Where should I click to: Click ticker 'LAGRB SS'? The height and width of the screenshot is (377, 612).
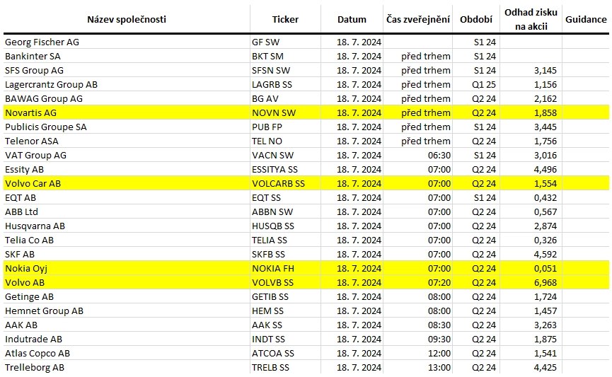pos(272,84)
